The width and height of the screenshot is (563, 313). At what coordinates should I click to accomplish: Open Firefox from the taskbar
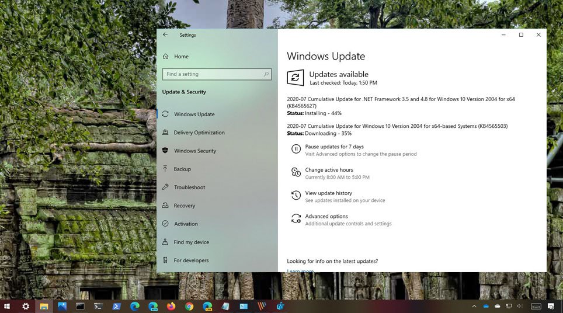171,306
